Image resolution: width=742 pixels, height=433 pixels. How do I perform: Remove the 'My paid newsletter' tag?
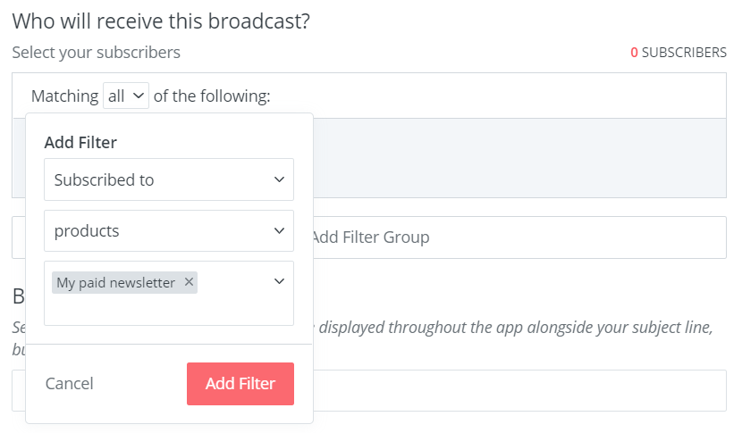click(189, 282)
